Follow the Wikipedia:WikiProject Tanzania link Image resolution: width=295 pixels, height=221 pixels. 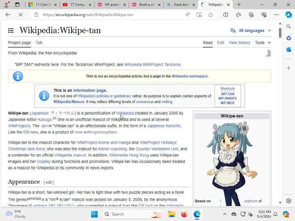pos(152,64)
